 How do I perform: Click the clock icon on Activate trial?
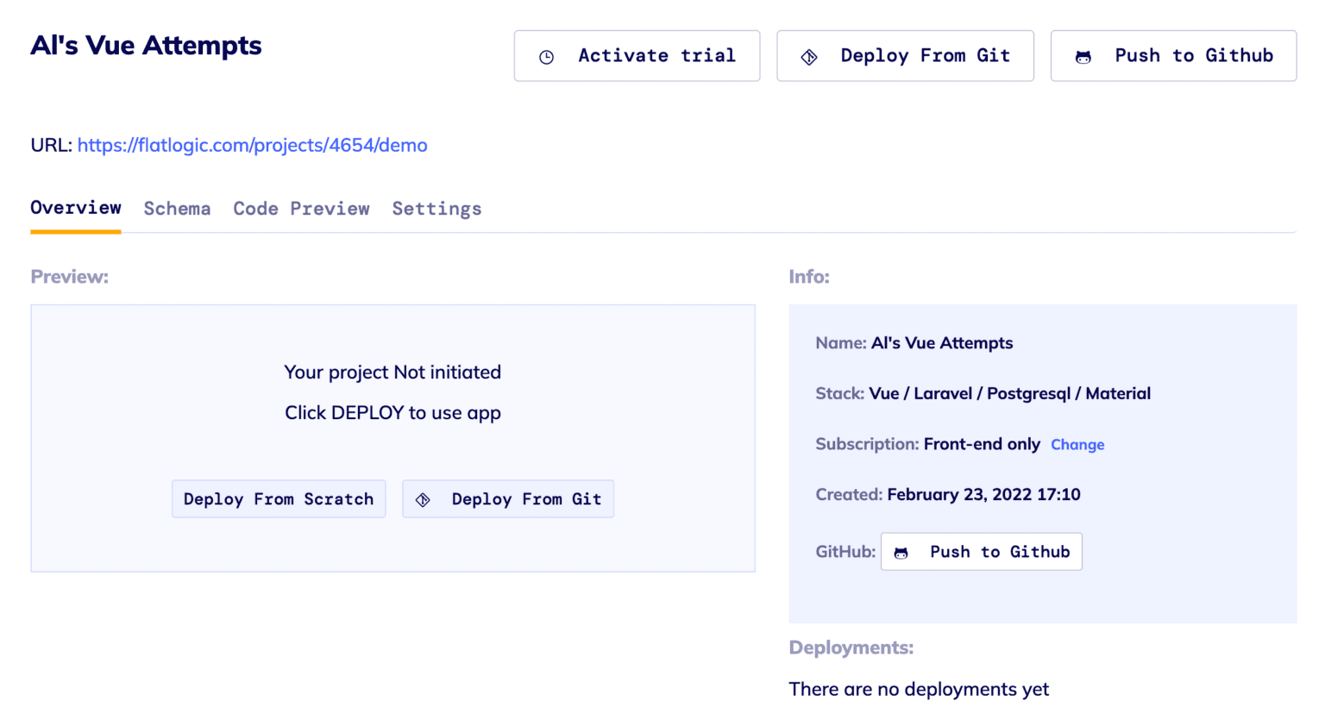tap(546, 55)
